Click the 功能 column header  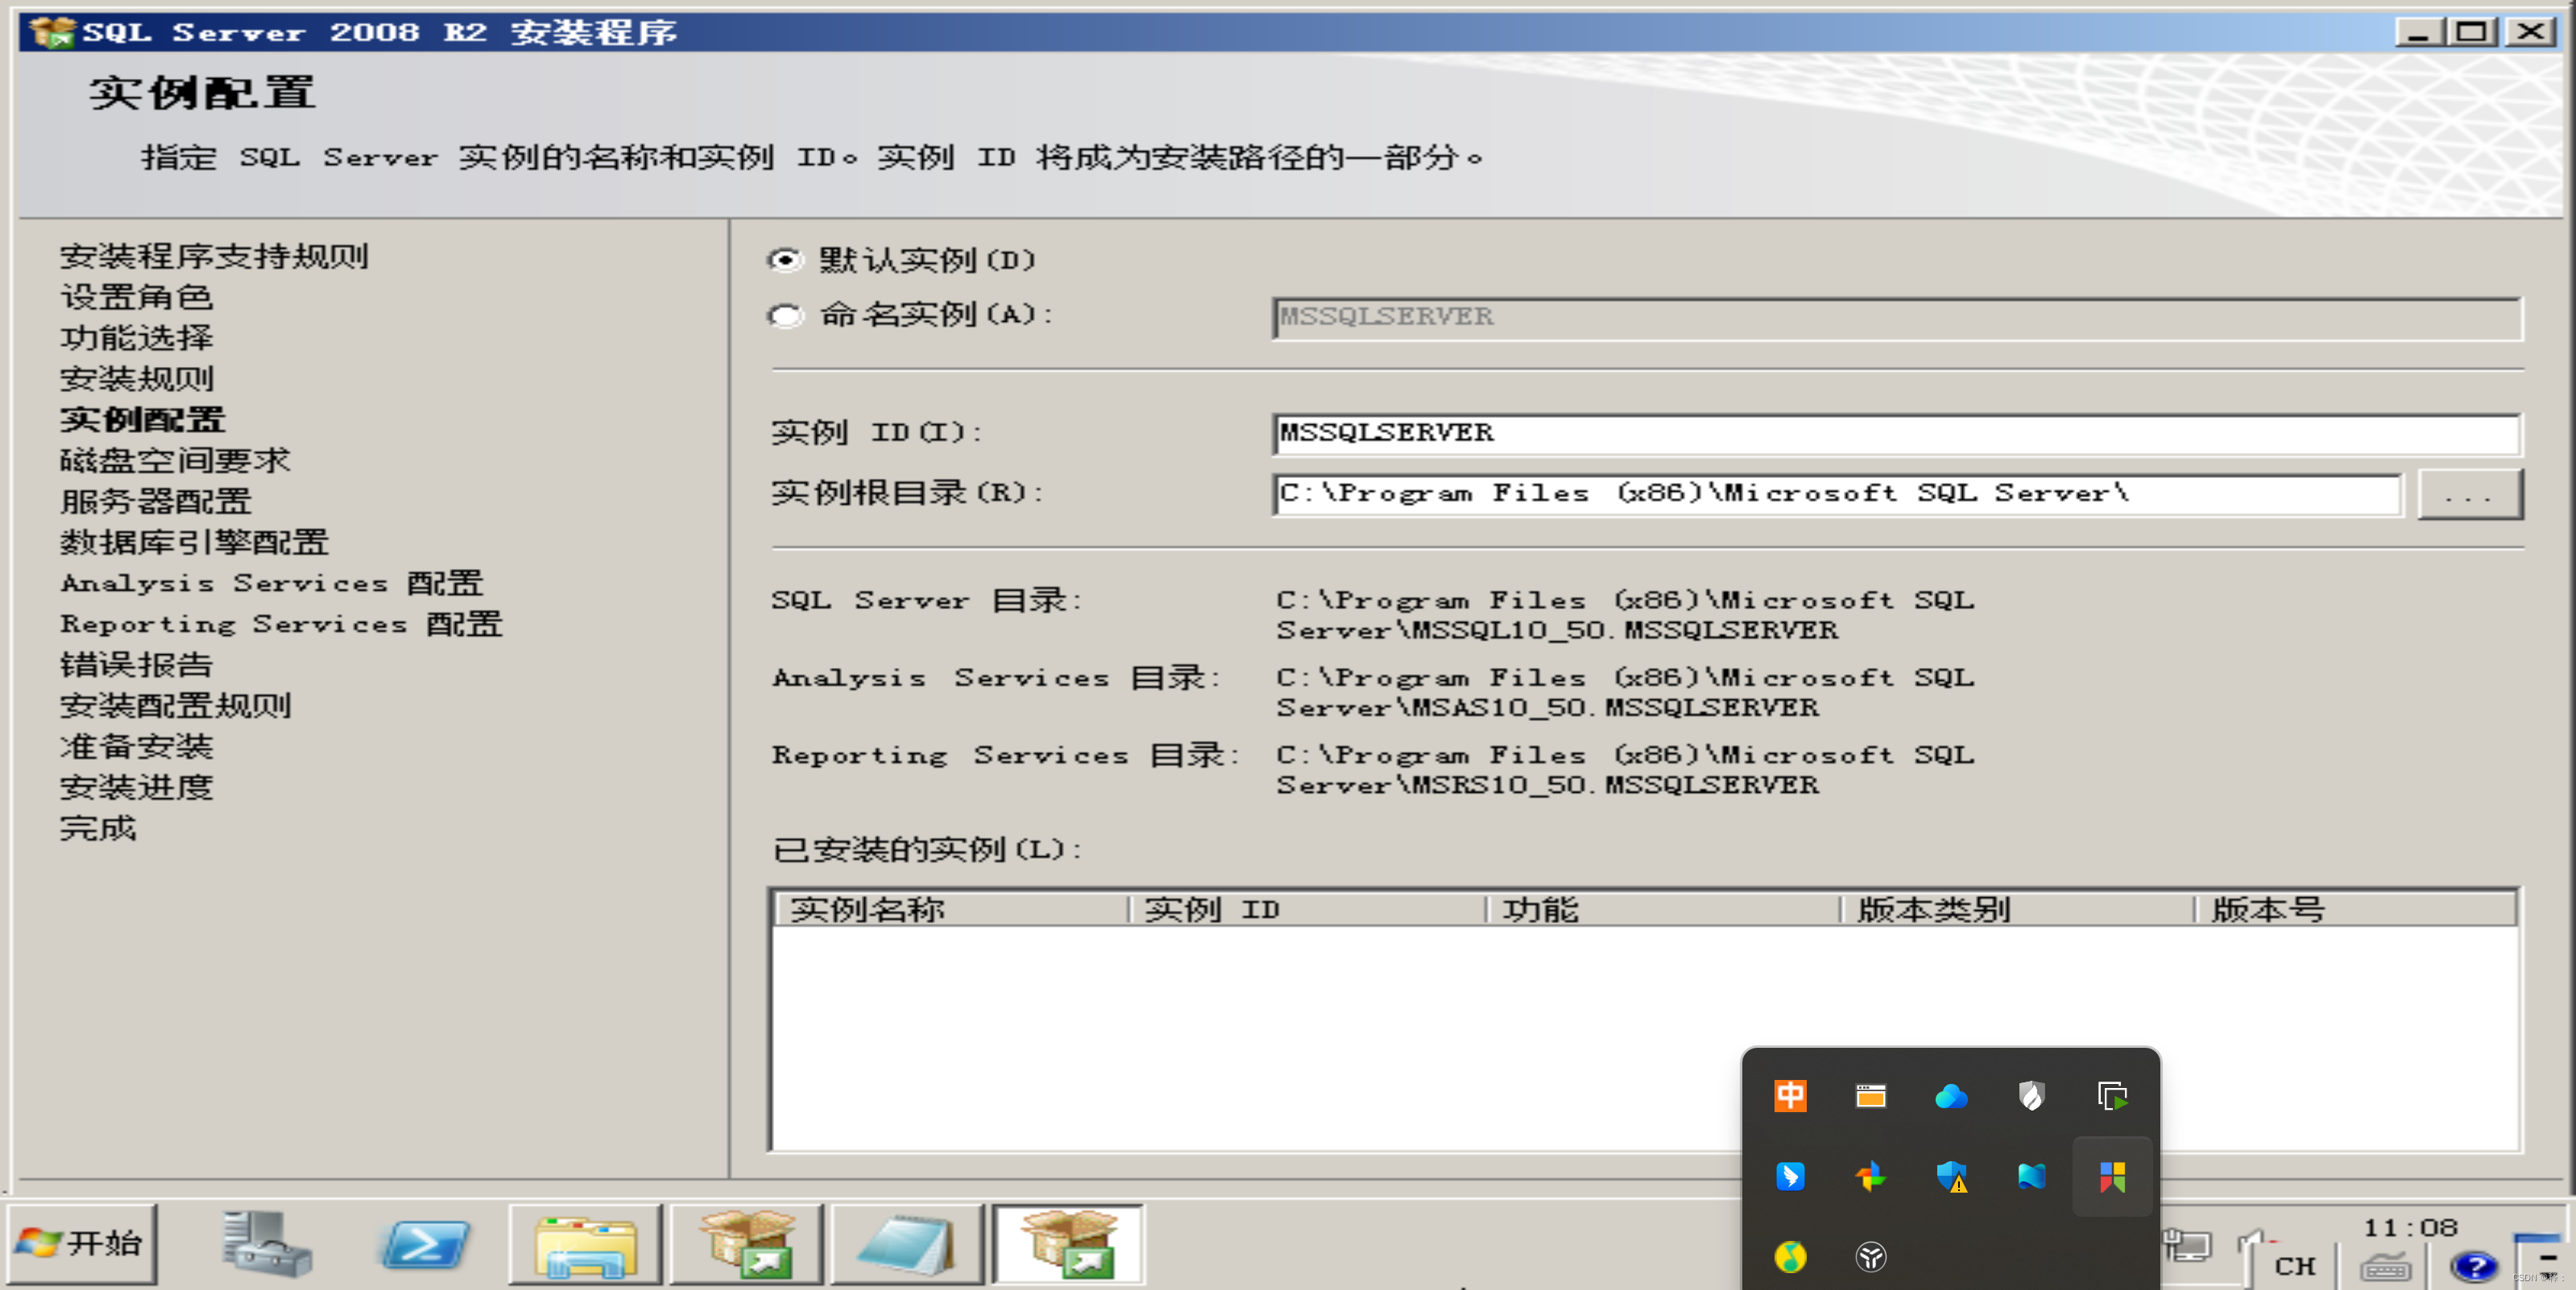(1664, 909)
